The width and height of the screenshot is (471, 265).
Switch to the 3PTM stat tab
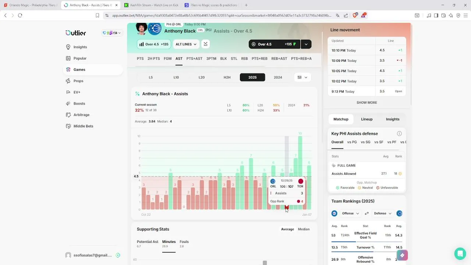pos(211,59)
